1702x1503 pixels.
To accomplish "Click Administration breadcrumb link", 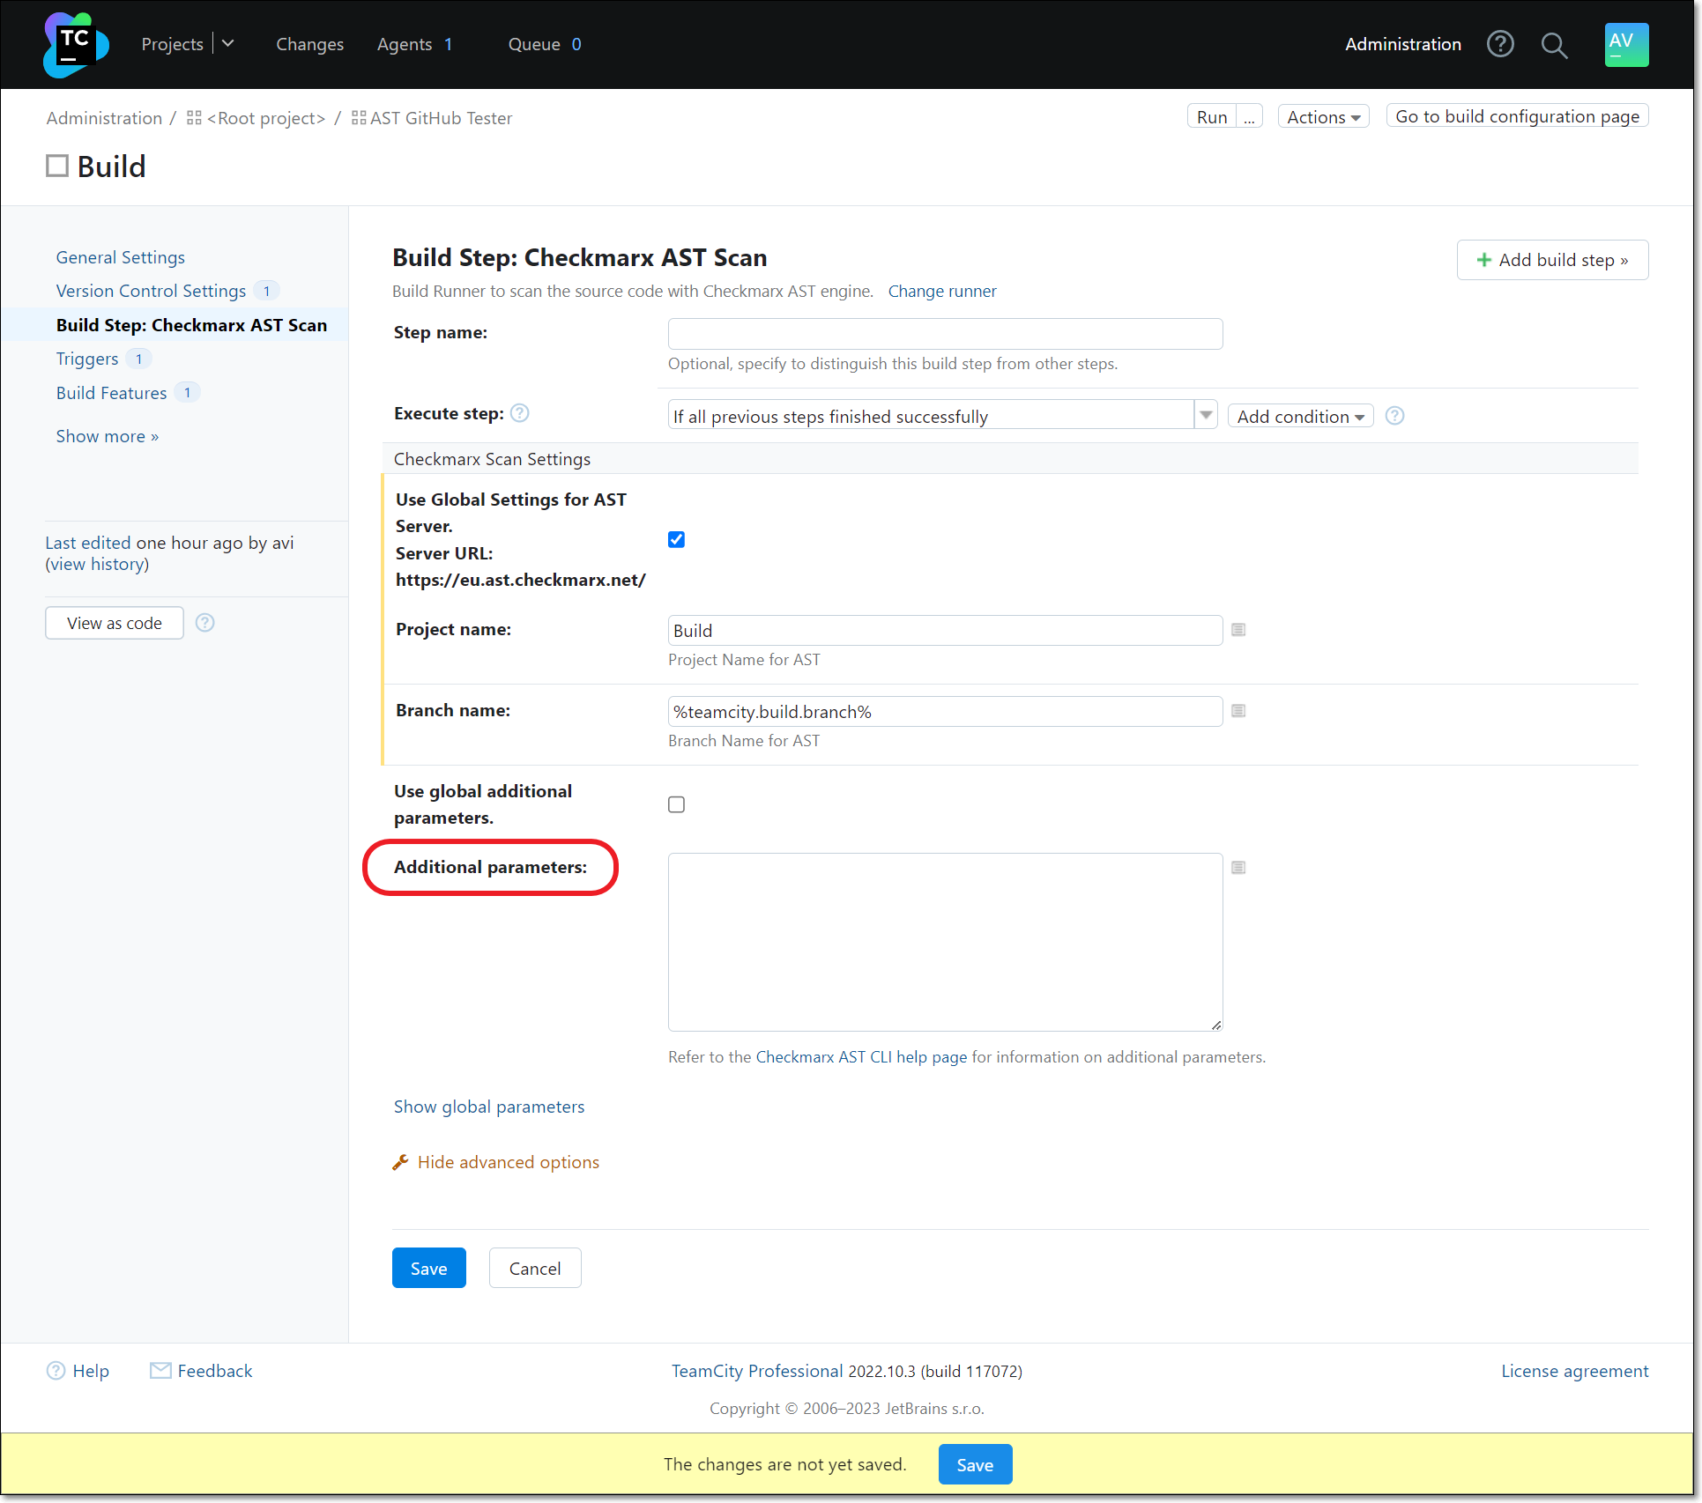I will coord(104,118).
